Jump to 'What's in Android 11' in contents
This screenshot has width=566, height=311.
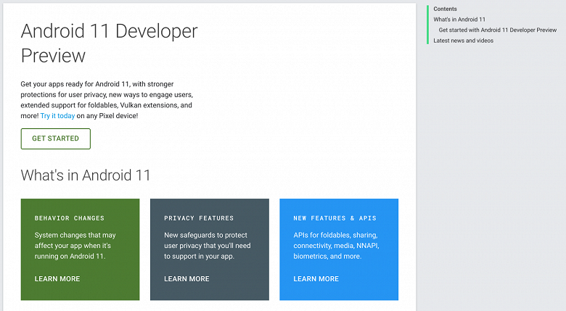point(459,20)
